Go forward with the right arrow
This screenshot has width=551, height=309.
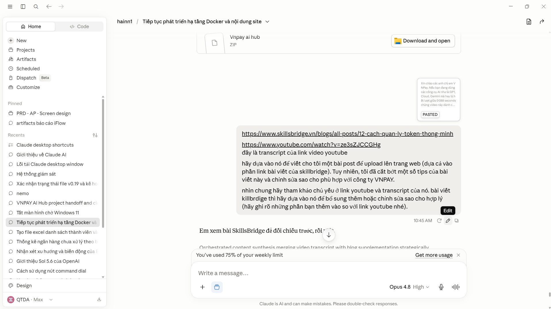point(61,7)
